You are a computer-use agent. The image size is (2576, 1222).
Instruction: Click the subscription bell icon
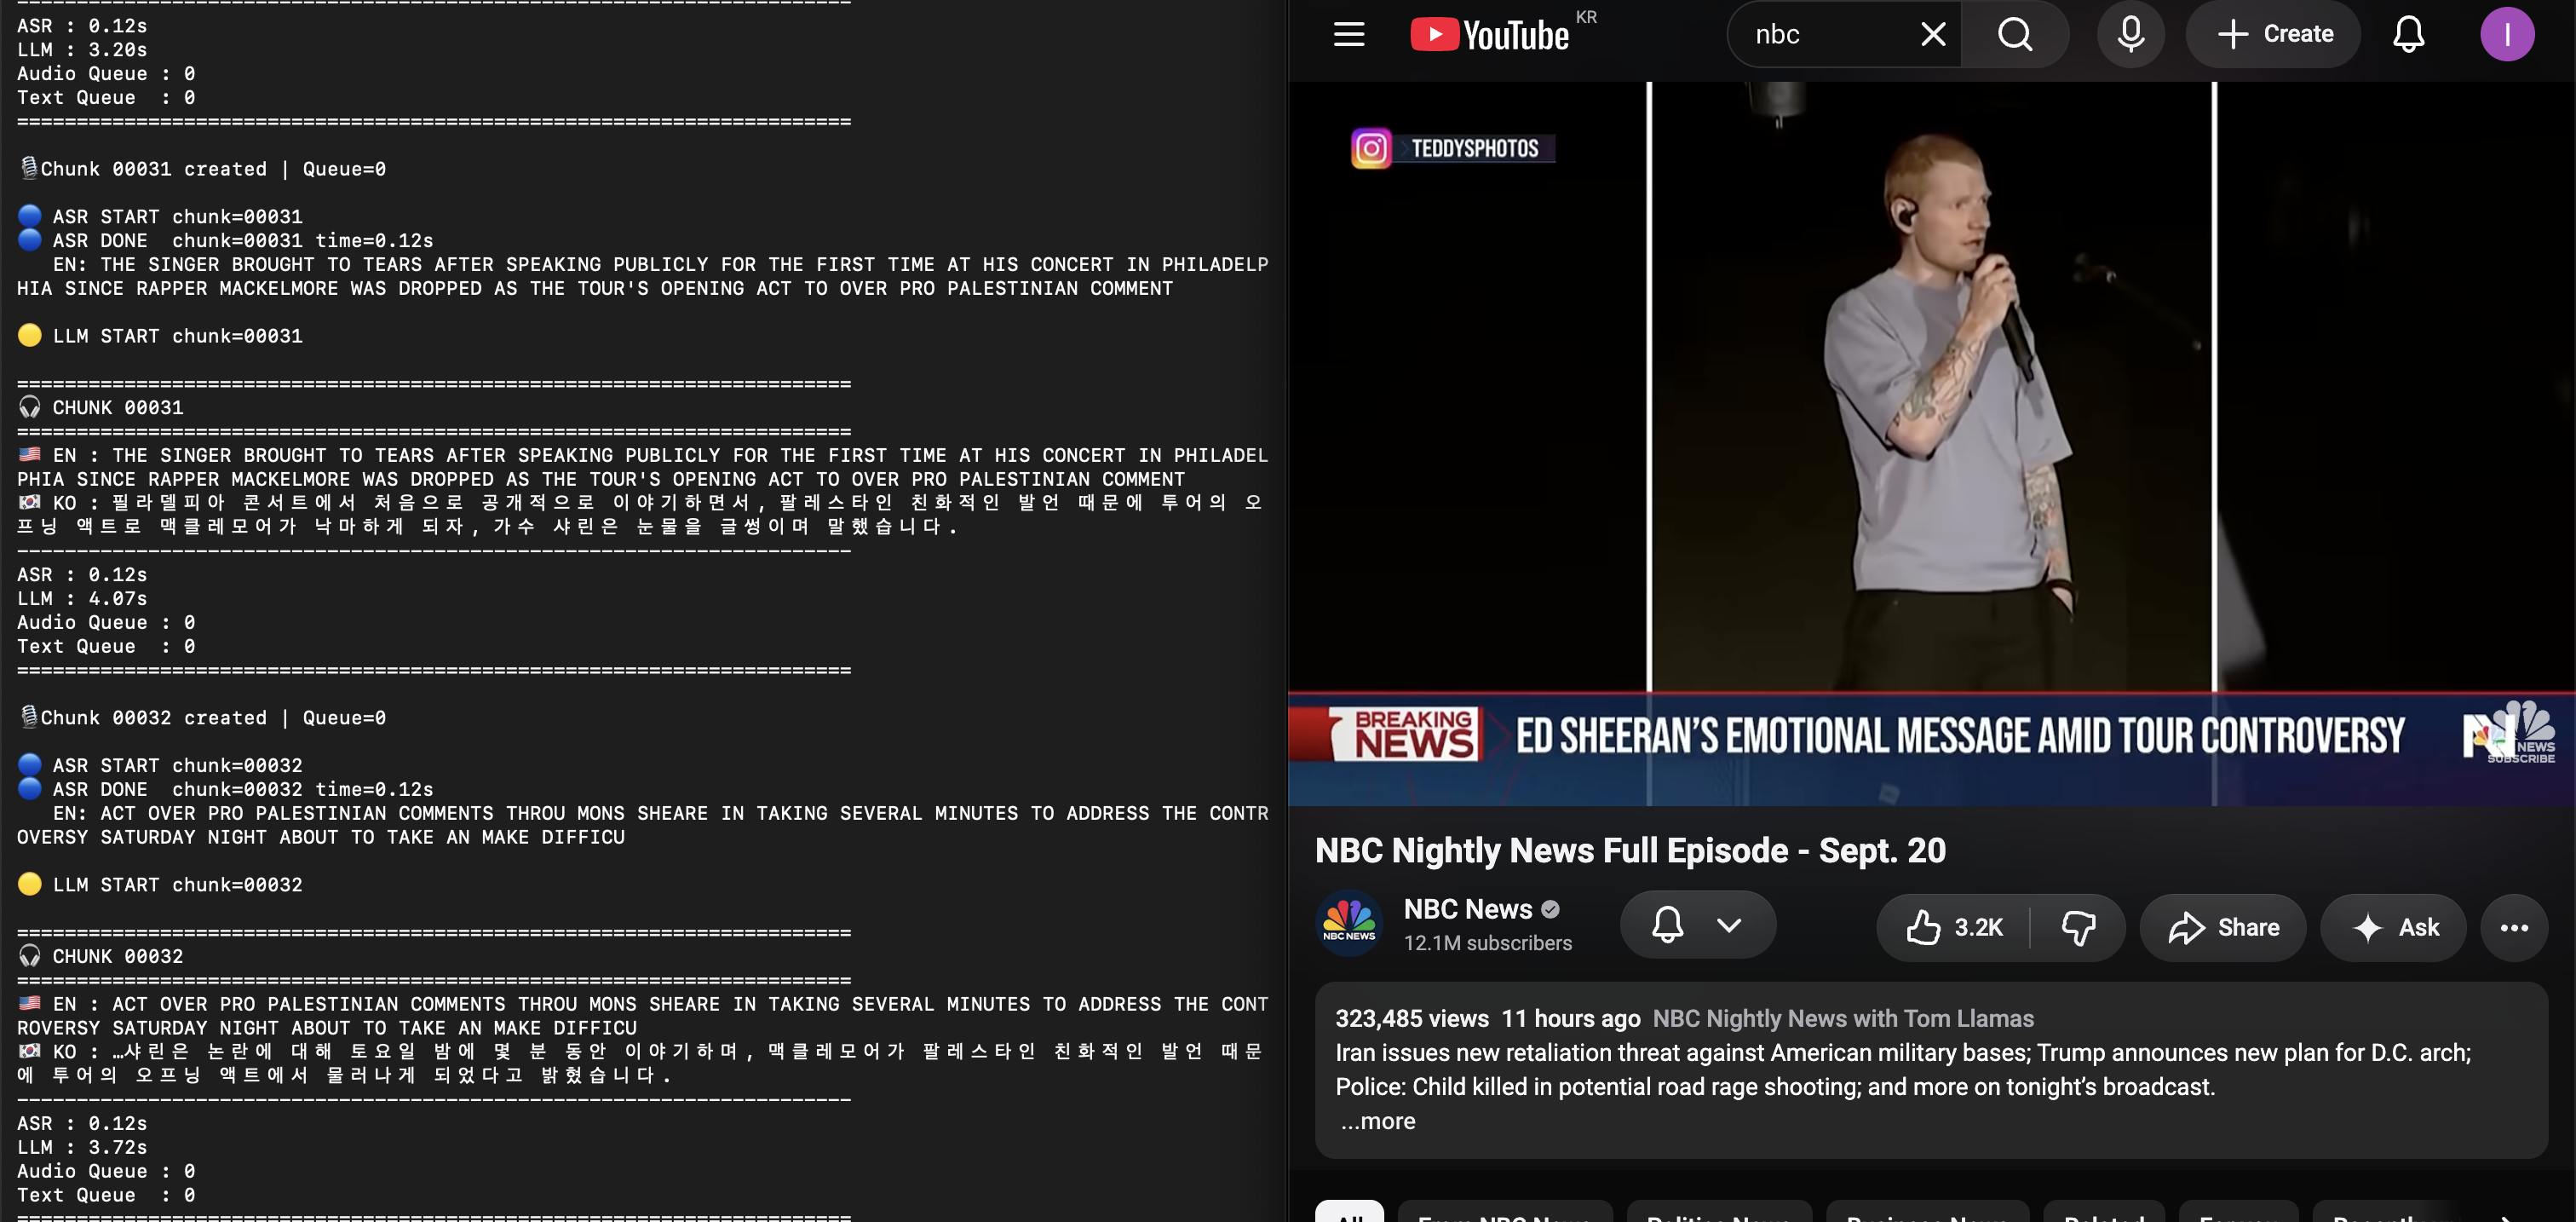[1667, 925]
